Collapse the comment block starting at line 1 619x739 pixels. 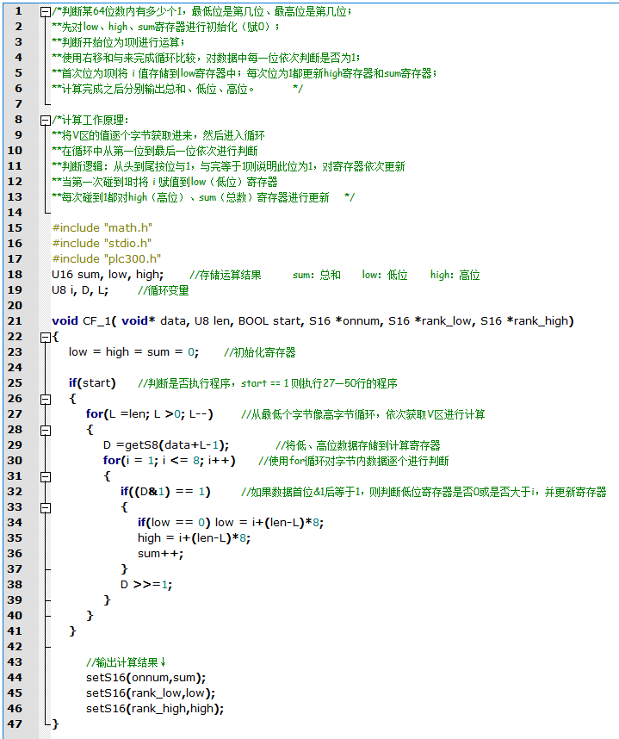point(46,12)
